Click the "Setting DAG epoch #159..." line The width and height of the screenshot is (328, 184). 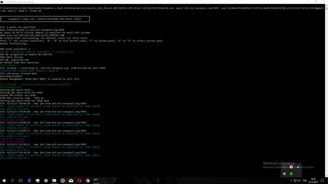[17, 90]
